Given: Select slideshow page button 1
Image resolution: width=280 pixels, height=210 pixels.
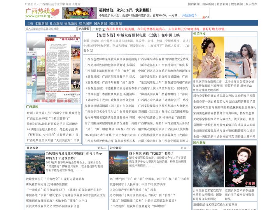Looking at the screenshot, I should pos(37,101).
